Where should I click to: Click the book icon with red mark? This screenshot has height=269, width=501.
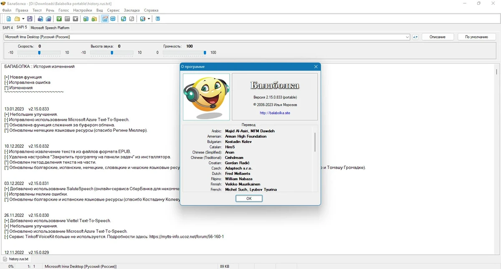tap(143, 19)
